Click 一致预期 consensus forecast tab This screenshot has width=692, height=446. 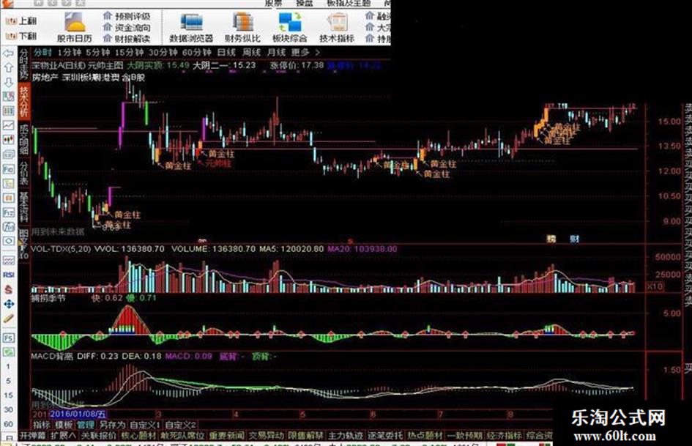[x=465, y=436]
